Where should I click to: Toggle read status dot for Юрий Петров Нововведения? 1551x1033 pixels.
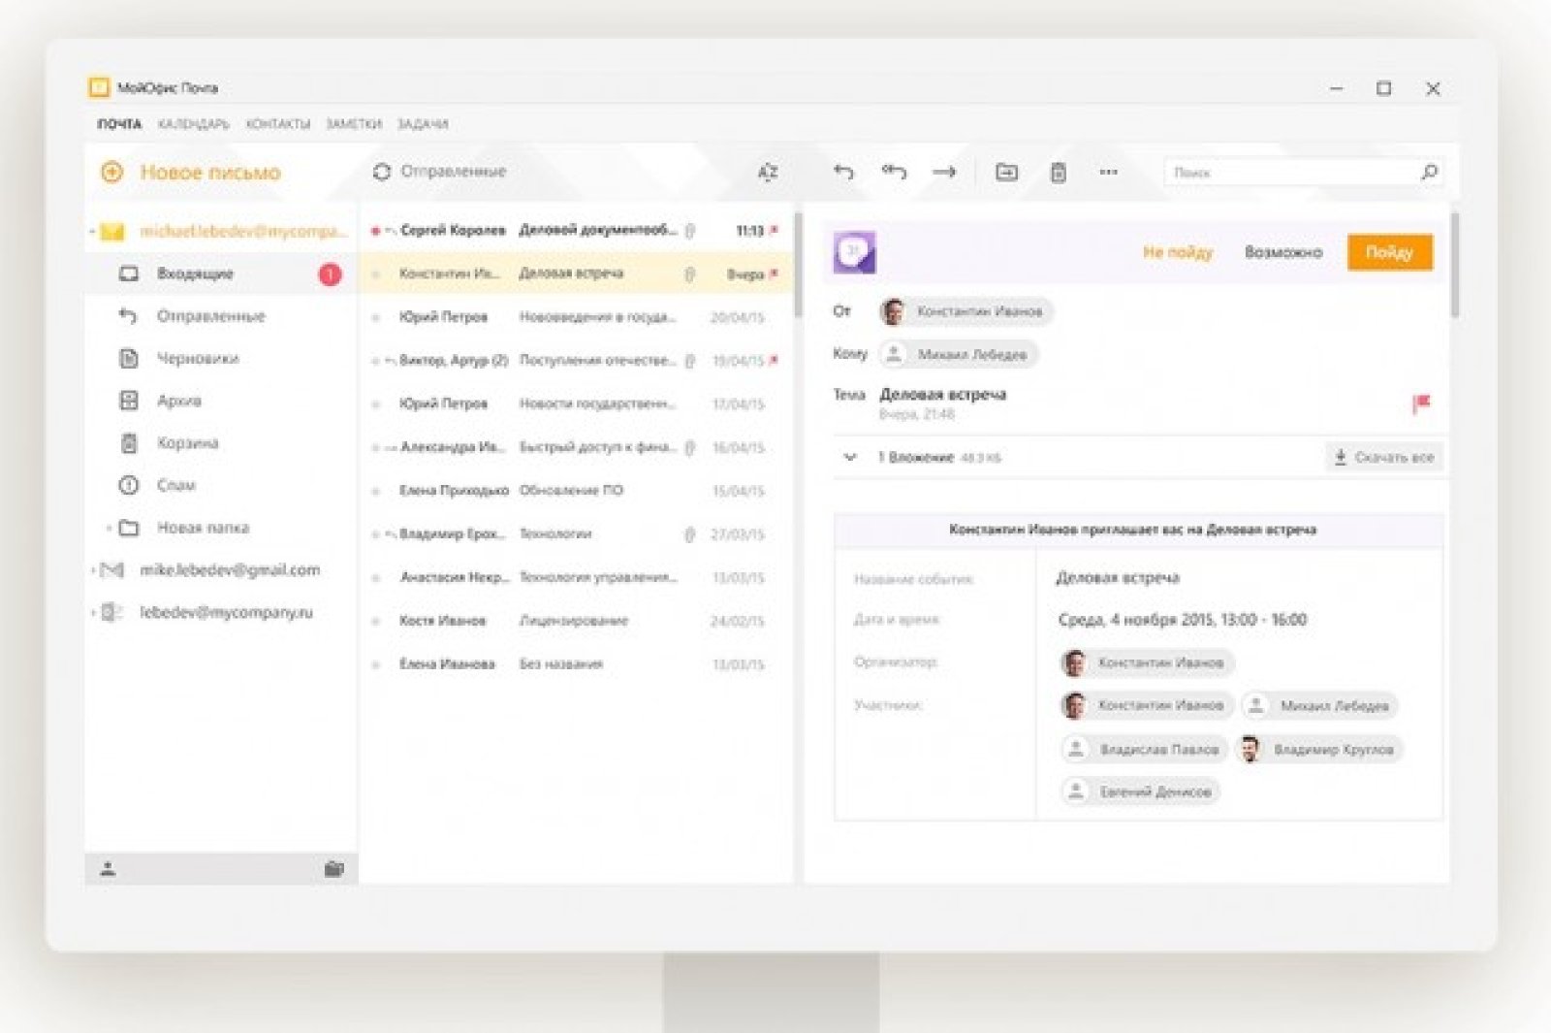pyautogui.click(x=376, y=318)
